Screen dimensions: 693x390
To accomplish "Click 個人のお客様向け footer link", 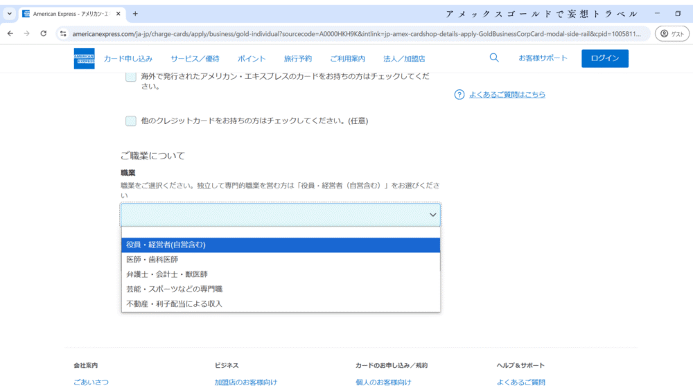I will [x=383, y=382].
